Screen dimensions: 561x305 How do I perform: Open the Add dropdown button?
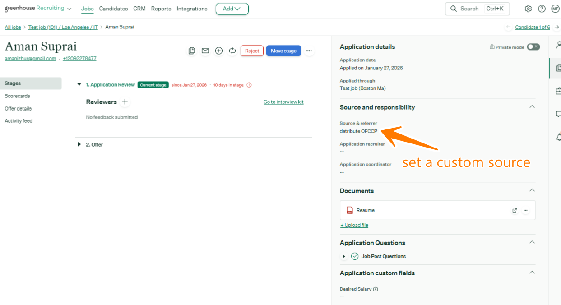pos(232,9)
